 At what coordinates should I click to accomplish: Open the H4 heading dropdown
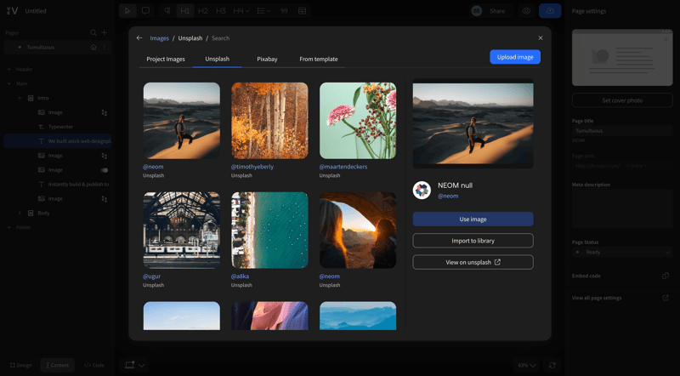tap(241, 11)
